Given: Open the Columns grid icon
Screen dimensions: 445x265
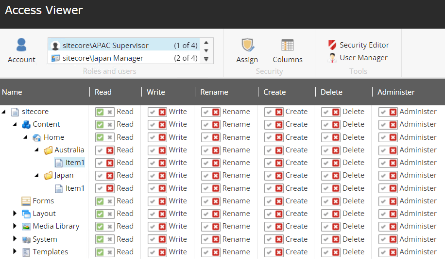Looking at the screenshot, I should [288, 45].
